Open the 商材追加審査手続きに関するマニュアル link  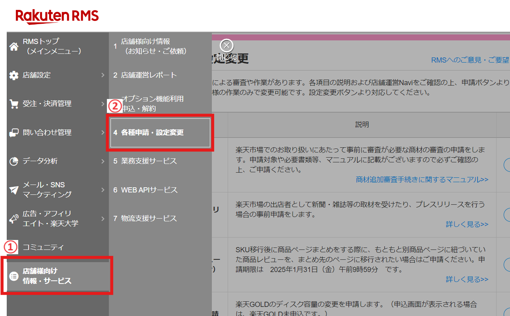click(422, 180)
